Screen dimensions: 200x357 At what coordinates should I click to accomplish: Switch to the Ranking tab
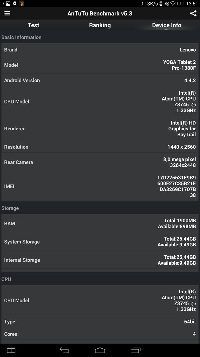(100, 25)
